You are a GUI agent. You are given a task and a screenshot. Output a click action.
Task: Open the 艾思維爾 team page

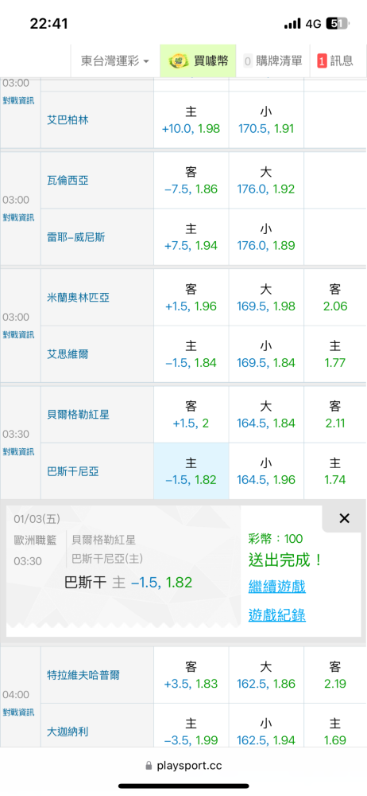[68, 354]
